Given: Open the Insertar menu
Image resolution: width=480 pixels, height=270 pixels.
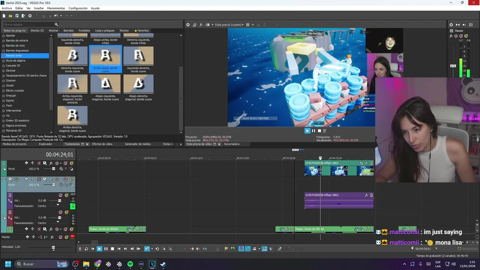Looking at the screenshot, I should tap(39, 8).
